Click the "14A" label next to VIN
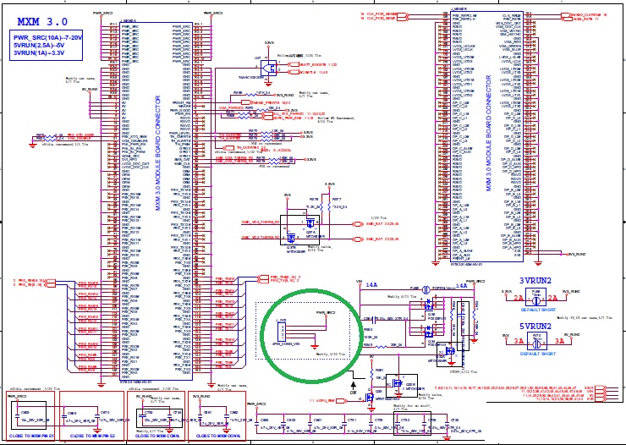 pos(371,285)
